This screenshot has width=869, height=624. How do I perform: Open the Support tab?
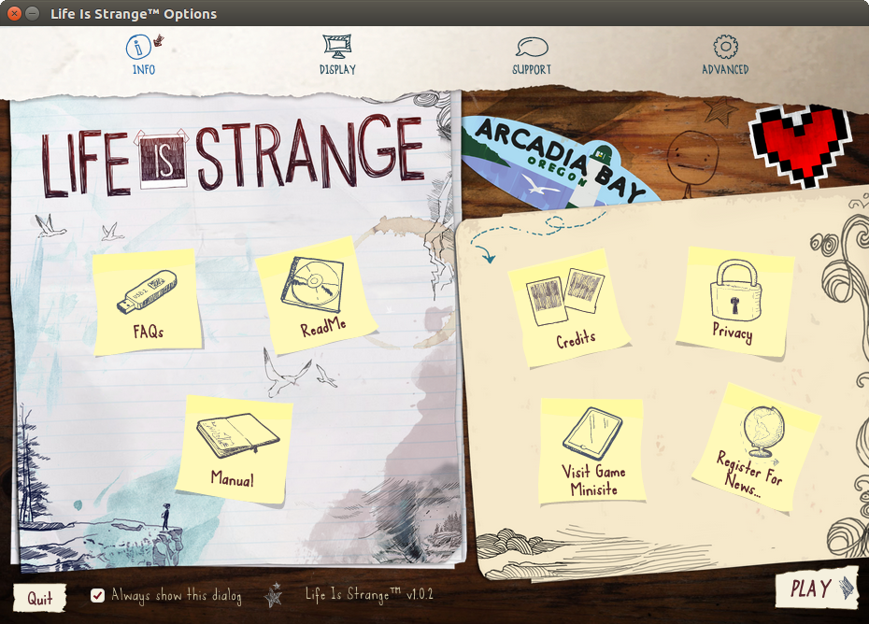click(x=532, y=55)
